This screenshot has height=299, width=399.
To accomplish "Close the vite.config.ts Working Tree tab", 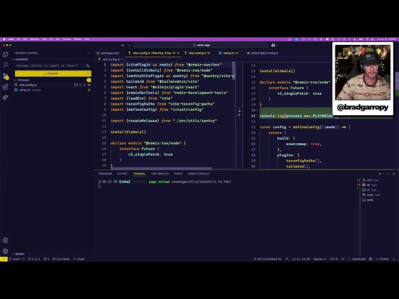I will (178, 53).
